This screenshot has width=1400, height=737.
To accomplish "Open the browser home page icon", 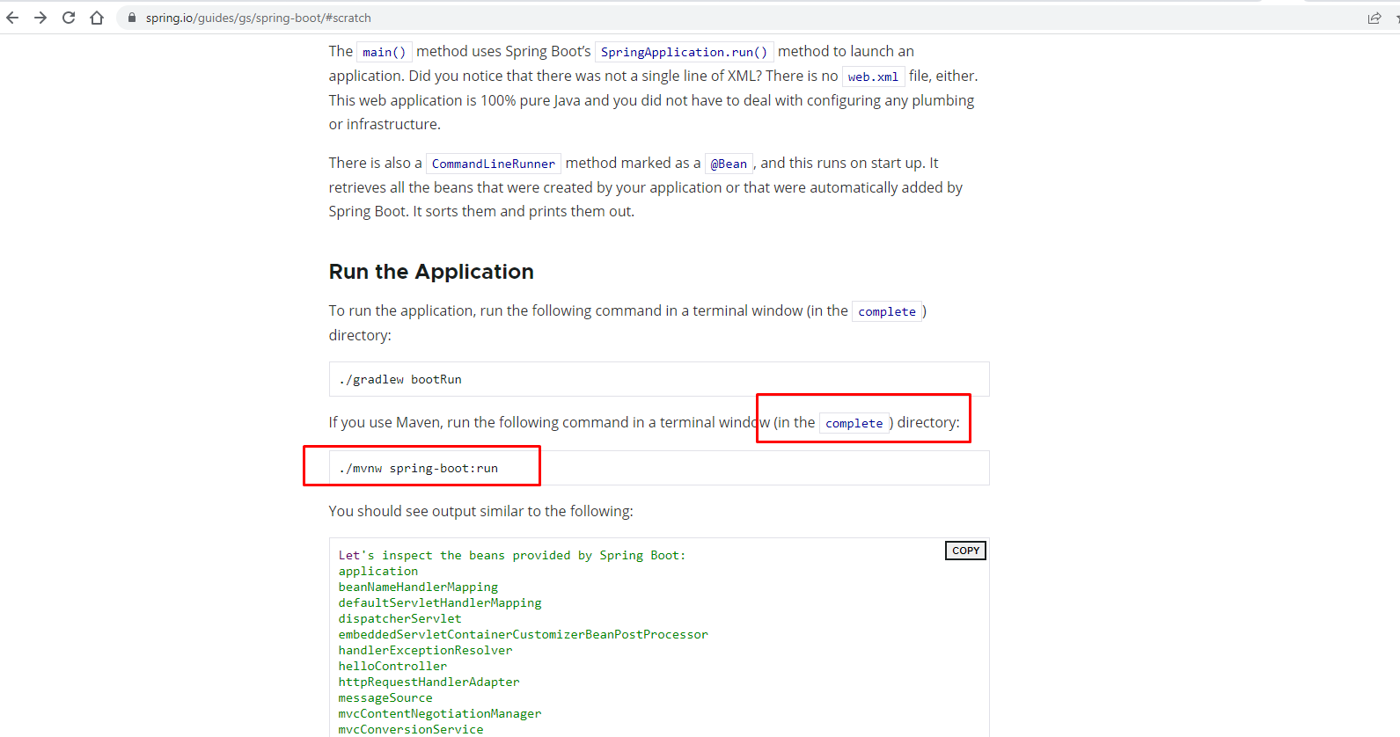I will [x=97, y=18].
